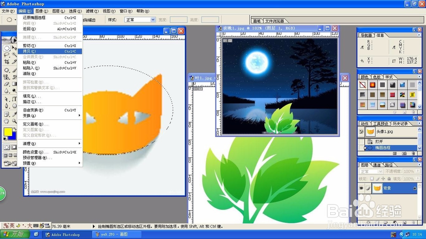Open the History panel flyout menu arrow
426x239 pixels.
click(x=419, y=123)
